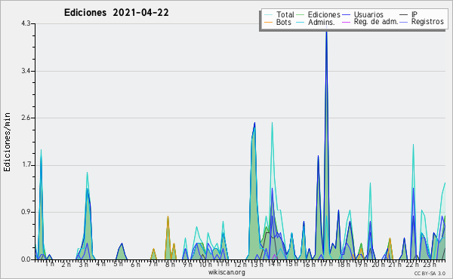
Task: Click the 23 h axis label
Action: tap(430, 264)
